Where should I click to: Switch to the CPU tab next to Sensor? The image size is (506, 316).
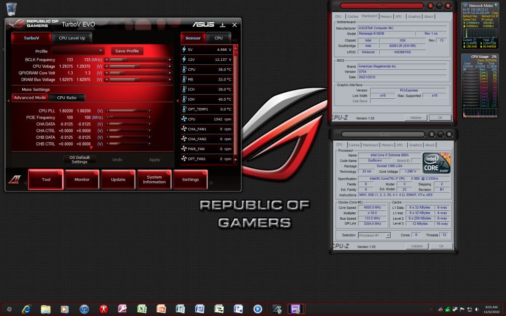click(x=218, y=38)
